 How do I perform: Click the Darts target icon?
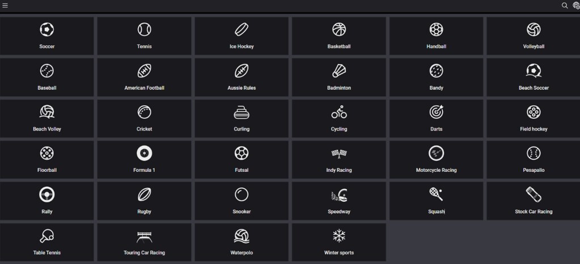tap(436, 112)
